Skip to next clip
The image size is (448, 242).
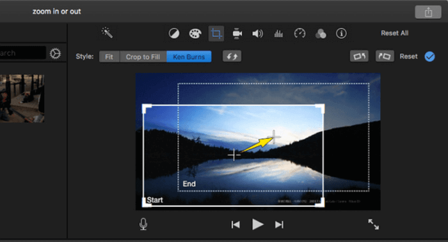coord(279,225)
